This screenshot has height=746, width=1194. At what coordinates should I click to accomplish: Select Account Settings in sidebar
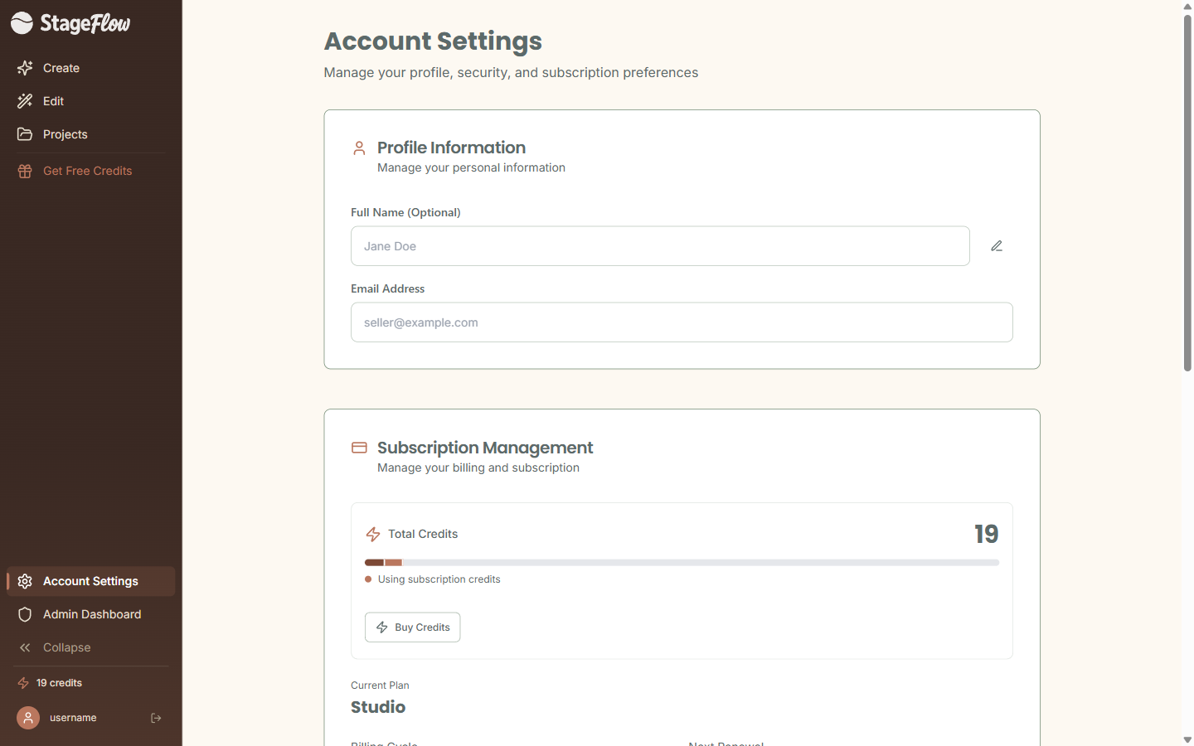tap(91, 581)
